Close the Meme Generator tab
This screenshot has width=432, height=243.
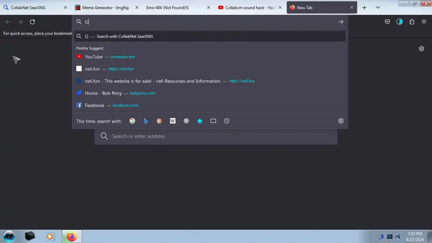click(x=137, y=7)
